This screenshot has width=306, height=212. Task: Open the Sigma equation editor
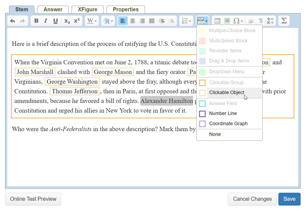point(284,21)
